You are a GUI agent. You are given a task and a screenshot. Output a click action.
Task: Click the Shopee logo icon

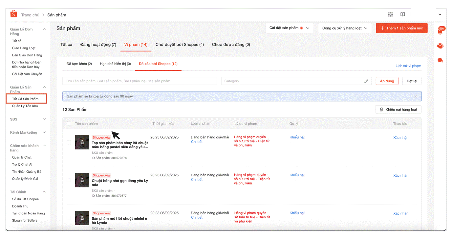pos(13,14)
